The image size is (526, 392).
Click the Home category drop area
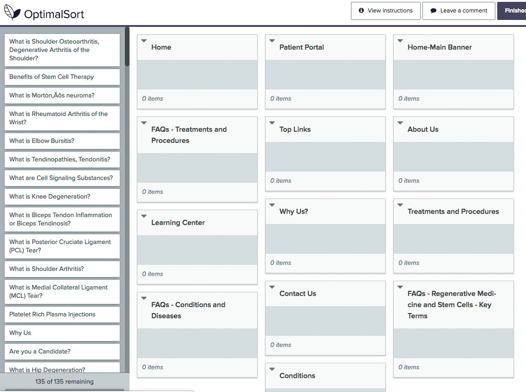point(197,75)
